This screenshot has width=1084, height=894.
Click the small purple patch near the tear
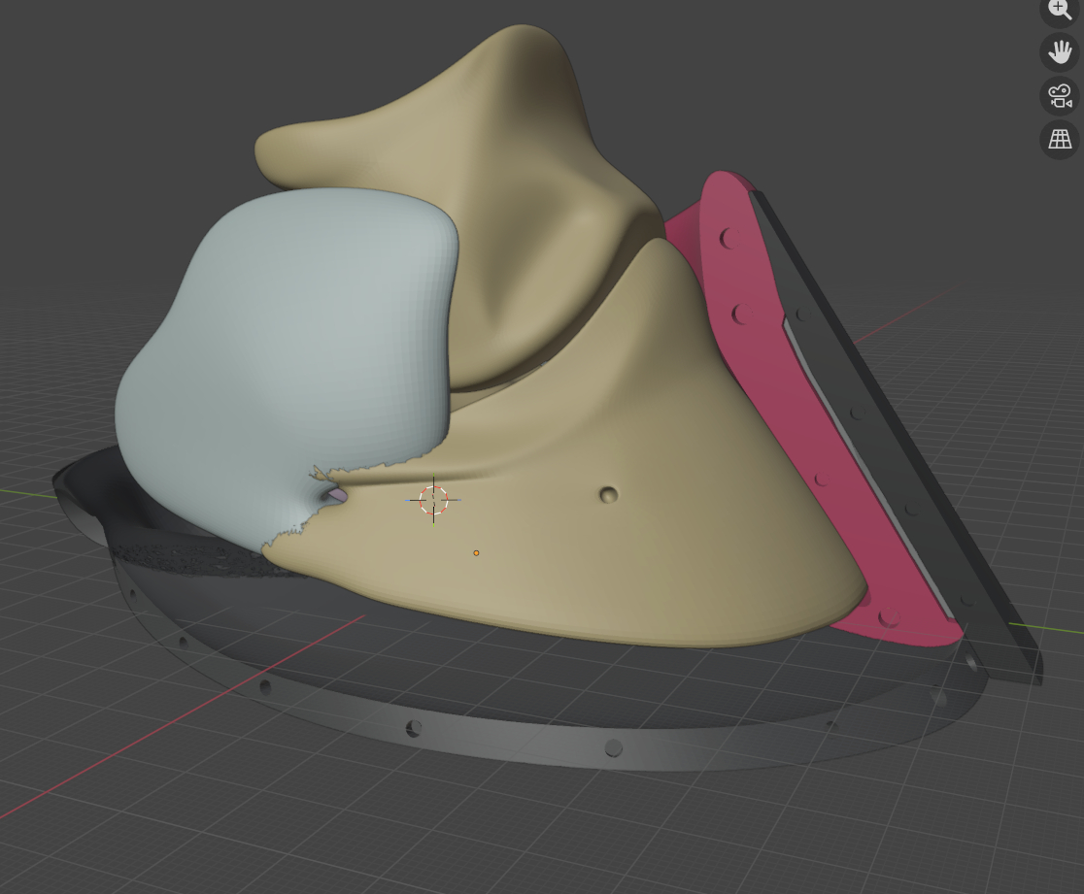336,495
